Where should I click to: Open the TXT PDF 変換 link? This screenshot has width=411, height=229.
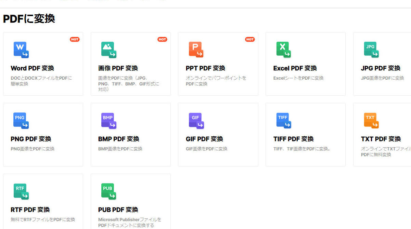coord(381,139)
